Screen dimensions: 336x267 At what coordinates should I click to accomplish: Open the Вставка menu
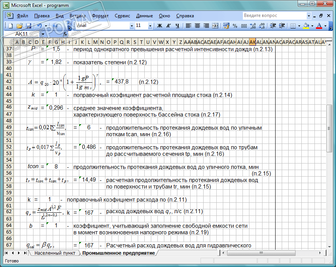pos(78,16)
